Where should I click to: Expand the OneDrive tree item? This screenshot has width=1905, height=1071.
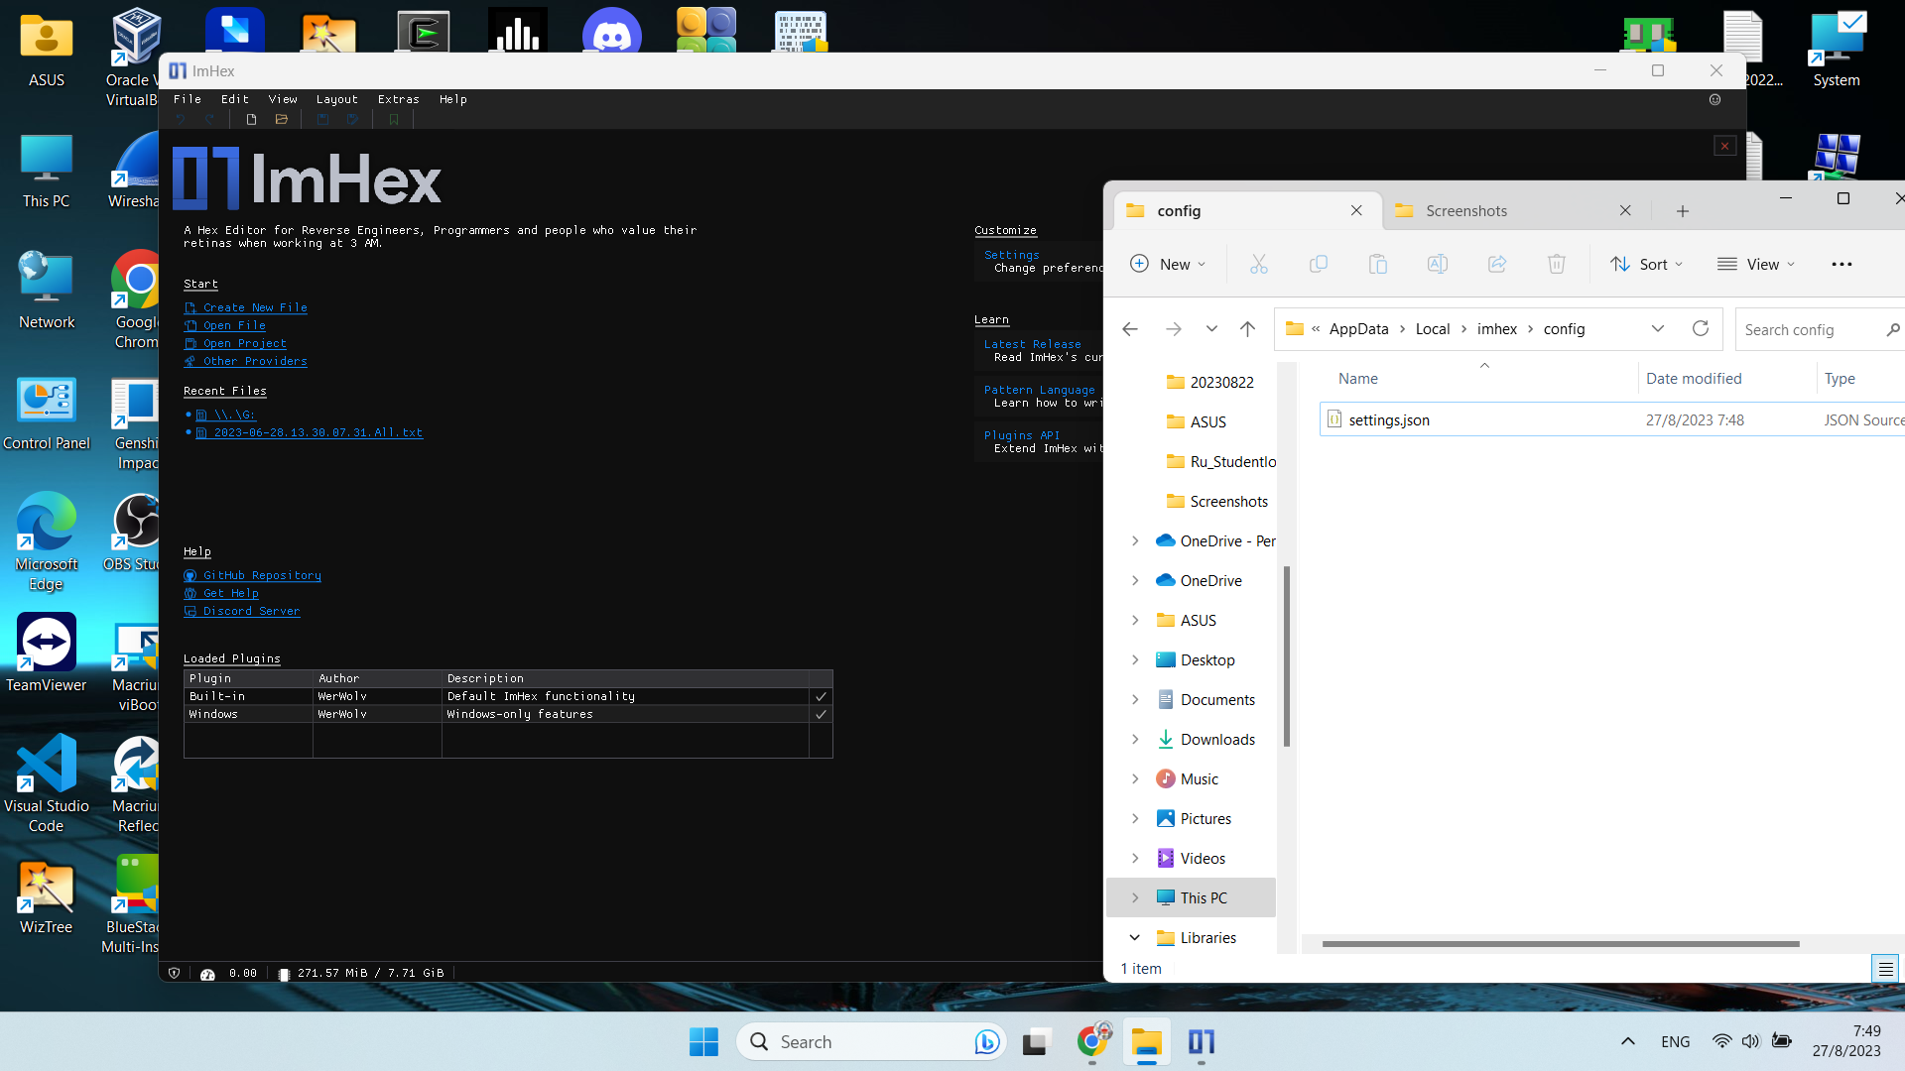[x=1136, y=580]
